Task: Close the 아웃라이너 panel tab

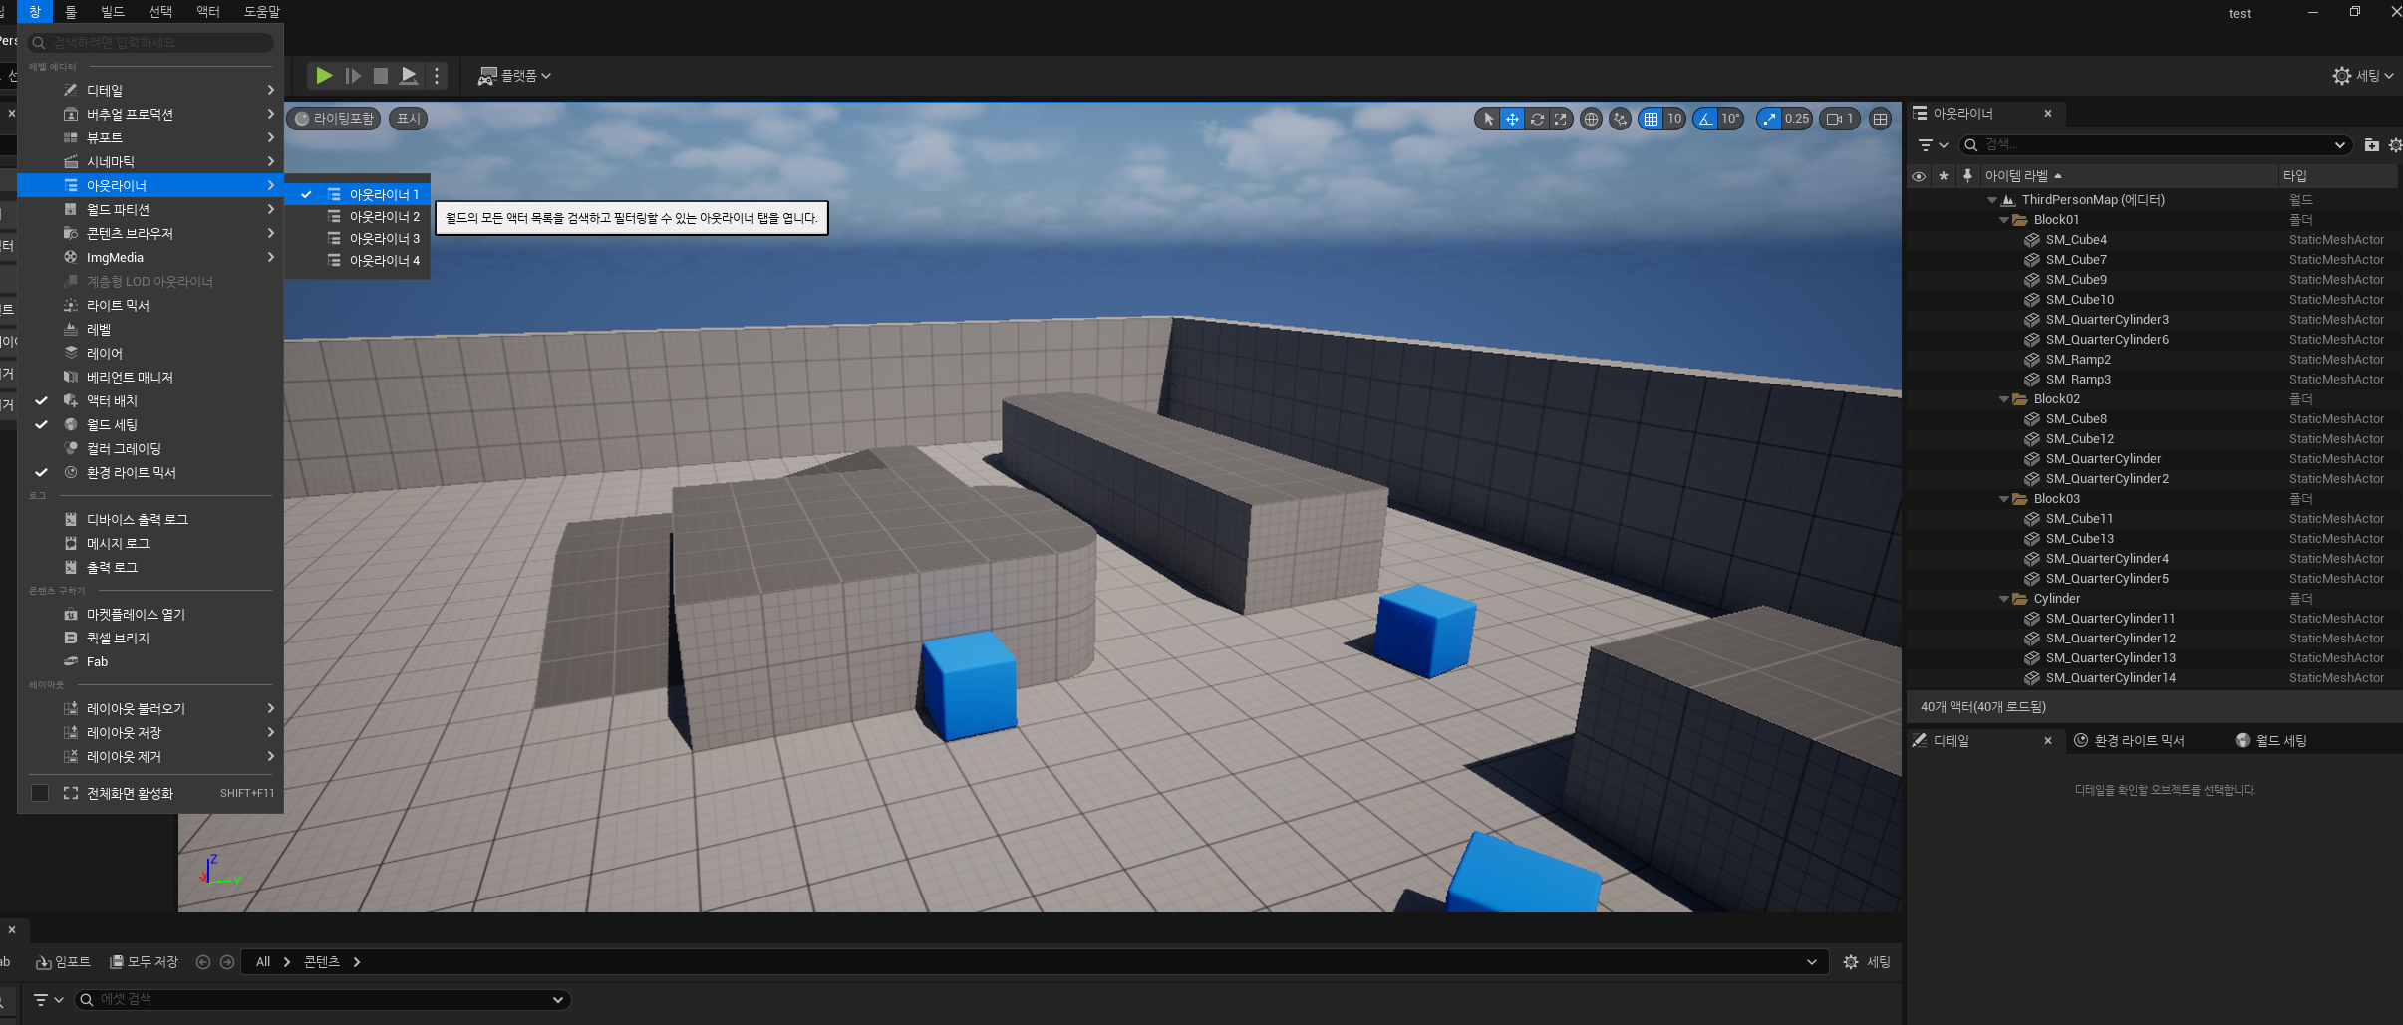Action: pyautogui.click(x=2048, y=114)
